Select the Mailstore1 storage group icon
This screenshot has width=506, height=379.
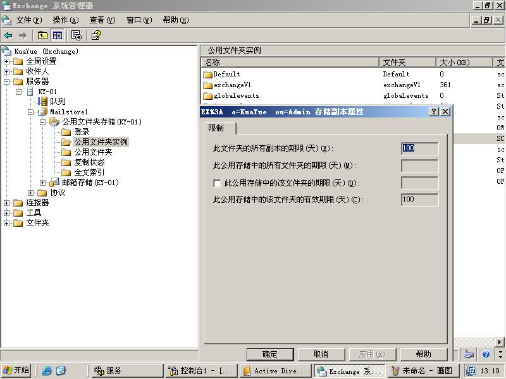tap(42, 112)
